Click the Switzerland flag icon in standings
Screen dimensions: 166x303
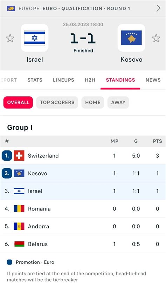19,156
